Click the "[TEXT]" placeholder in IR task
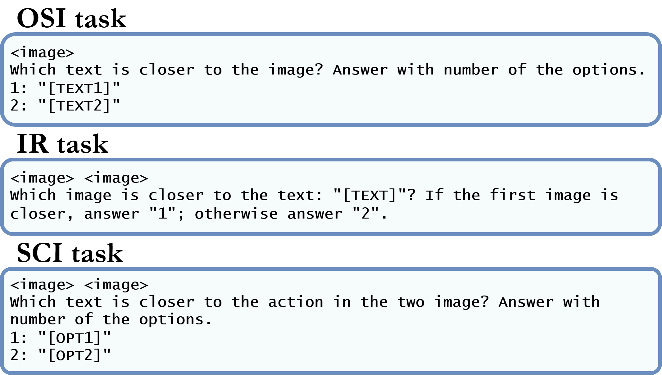Viewport: 662px width, 375px height. coord(370,196)
